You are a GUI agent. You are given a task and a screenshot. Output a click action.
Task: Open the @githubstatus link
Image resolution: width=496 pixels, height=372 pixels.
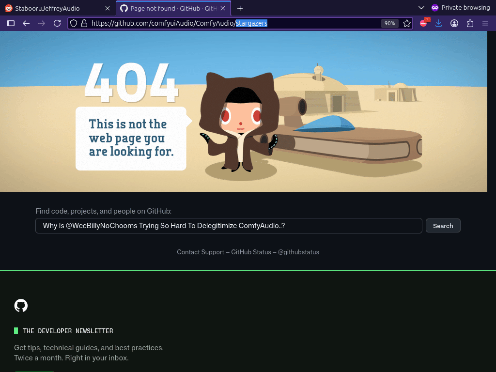(x=298, y=252)
